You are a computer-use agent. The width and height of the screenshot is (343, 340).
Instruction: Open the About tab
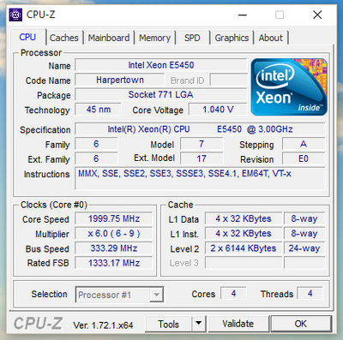pos(270,38)
